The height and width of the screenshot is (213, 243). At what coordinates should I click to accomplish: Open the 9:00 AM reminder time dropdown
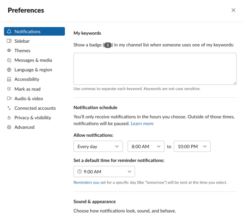104,171
